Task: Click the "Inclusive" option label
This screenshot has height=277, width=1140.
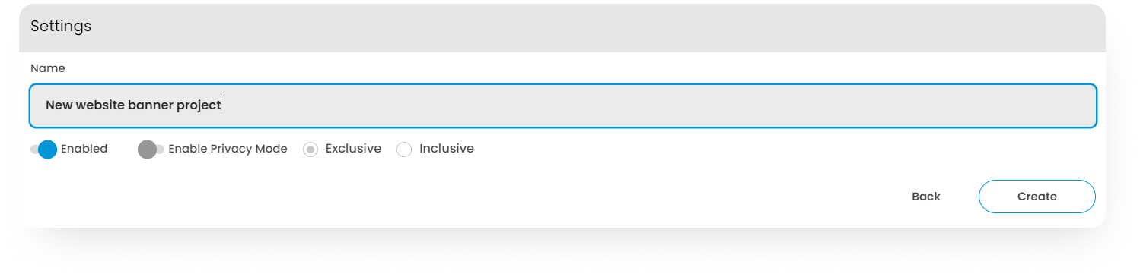Action: 447,149
